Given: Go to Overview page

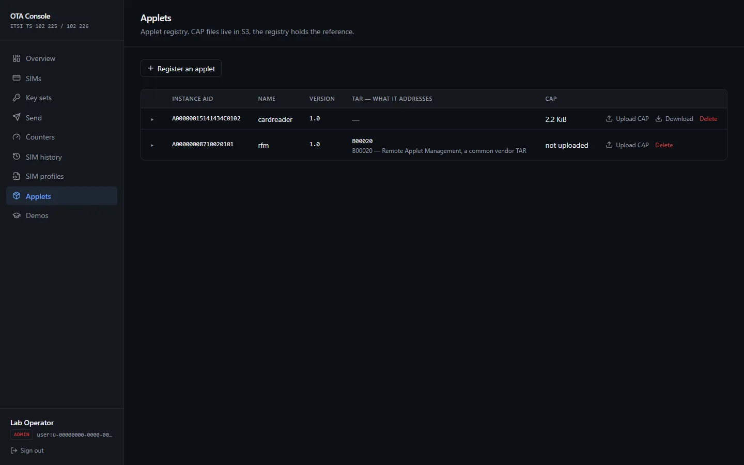Looking at the screenshot, I should [61, 58].
